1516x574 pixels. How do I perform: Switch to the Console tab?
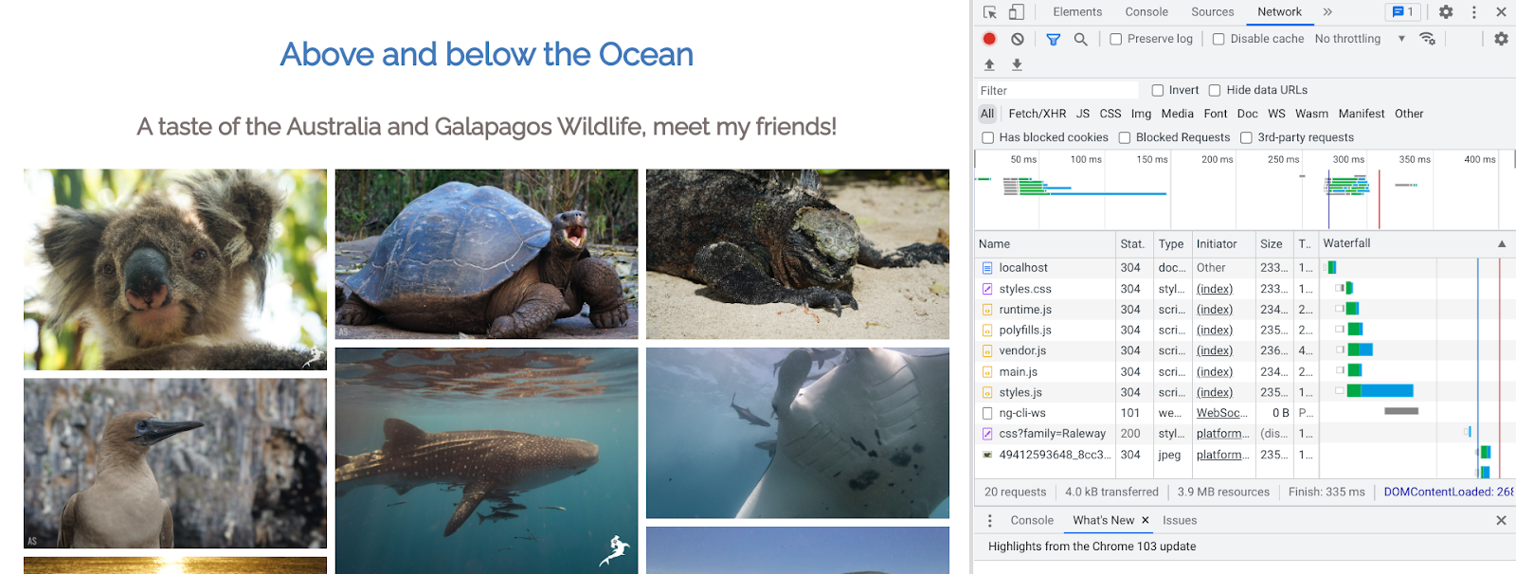click(1146, 12)
